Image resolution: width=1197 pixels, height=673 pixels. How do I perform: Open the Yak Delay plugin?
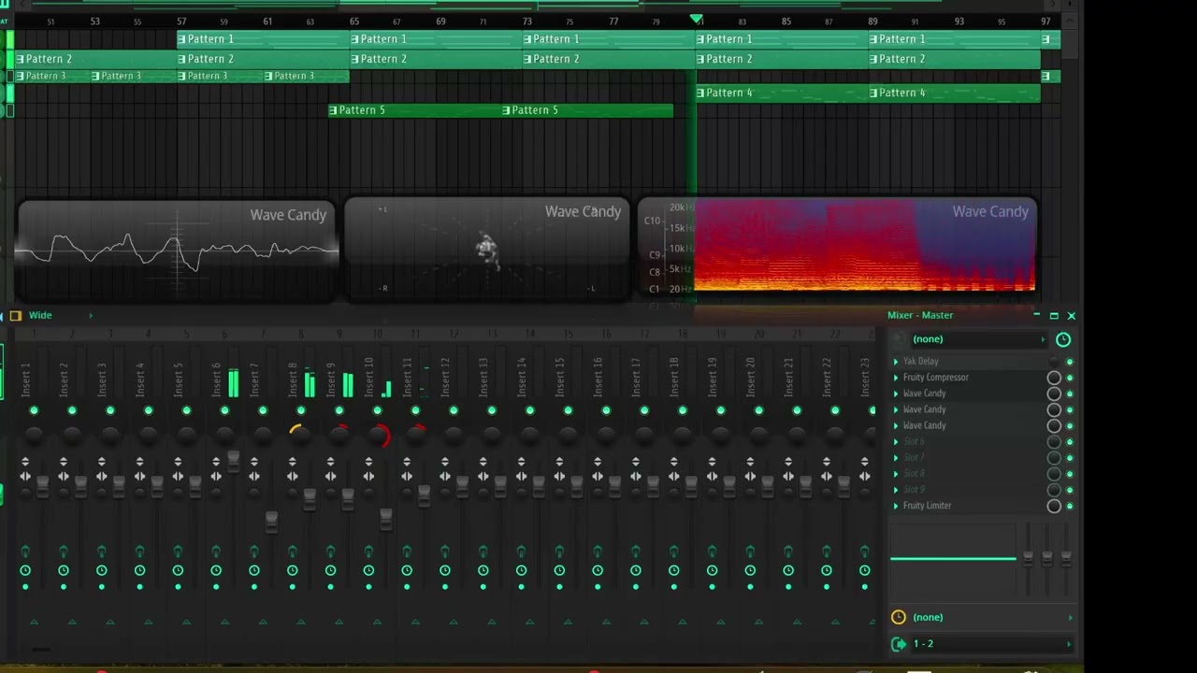[921, 362]
